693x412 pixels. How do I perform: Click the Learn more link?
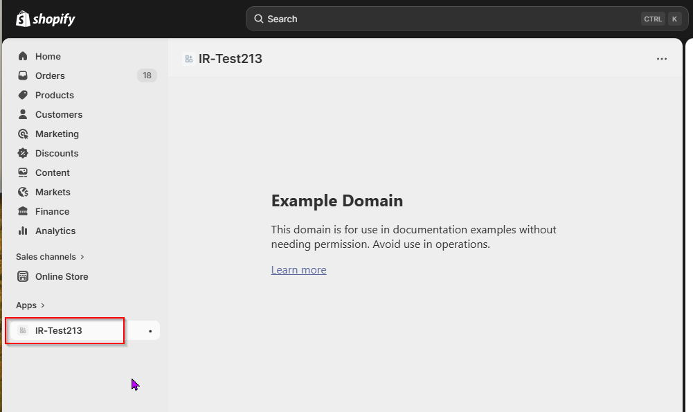click(x=299, y=269)
